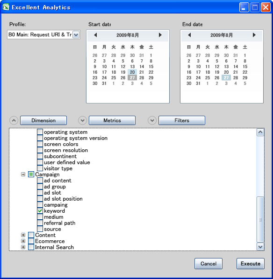Collapse the Campaign tree node
The image size is (273, 279).
pos(23,174)
